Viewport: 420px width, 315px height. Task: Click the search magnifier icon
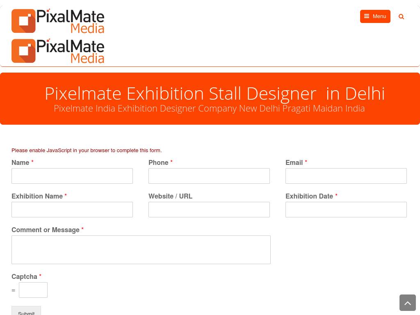pyautogui.click(x=401, y=16)
